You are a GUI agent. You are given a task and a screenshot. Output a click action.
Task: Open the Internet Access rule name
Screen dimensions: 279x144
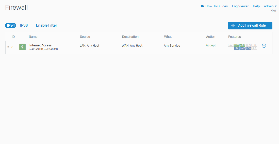pyautogui.click(x=40, y=45)
